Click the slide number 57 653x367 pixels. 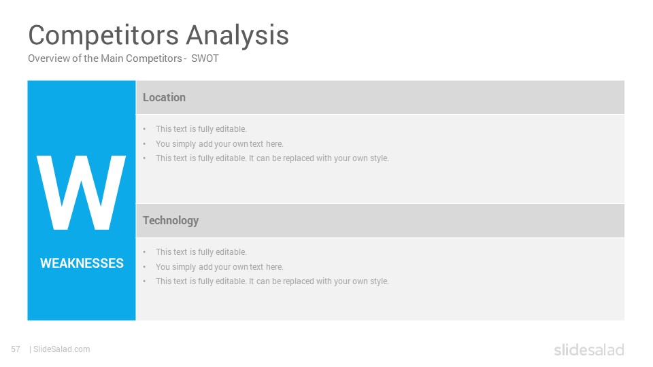[x=16, y=349]
